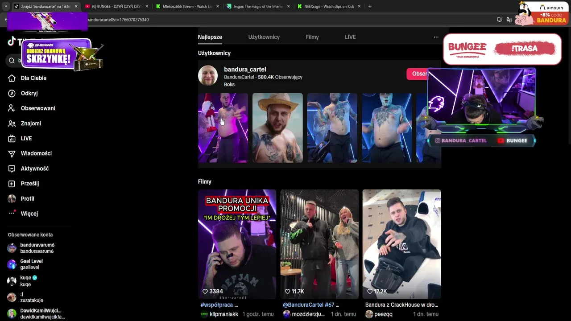Click bandura_cartel profile avatar
Viewport: 571px width, 321px height.
coord(208,75)
